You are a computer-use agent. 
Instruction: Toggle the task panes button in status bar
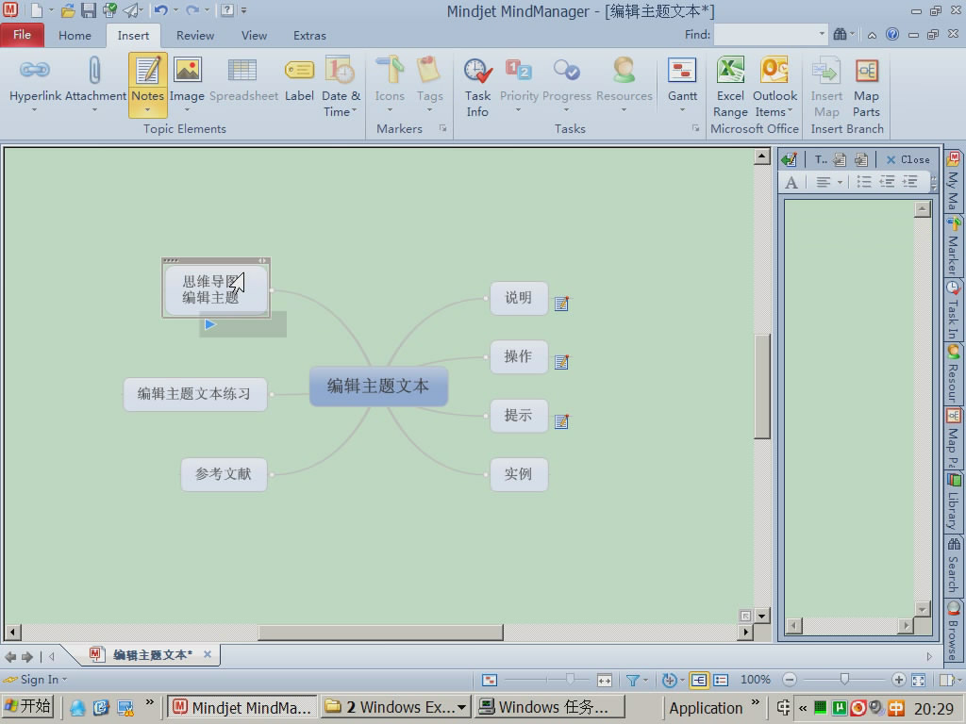(x=946, y=681)
